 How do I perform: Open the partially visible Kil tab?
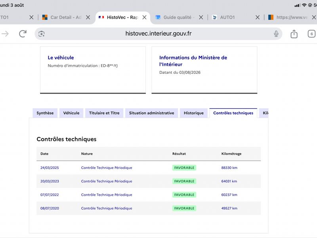tap(264, 113)
